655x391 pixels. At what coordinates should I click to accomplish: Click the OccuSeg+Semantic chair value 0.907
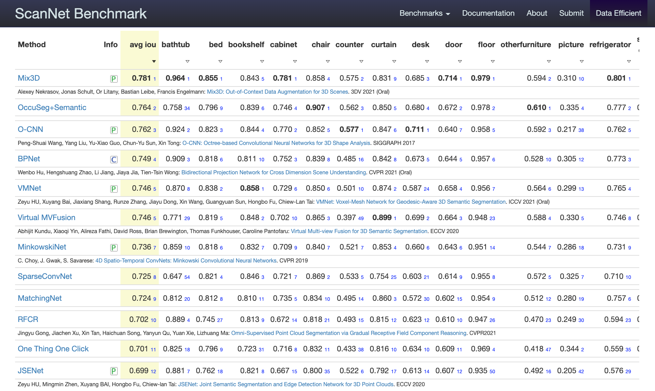click(x=315, y=107)
